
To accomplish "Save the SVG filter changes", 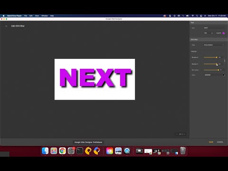I will [x=211, y=142].
